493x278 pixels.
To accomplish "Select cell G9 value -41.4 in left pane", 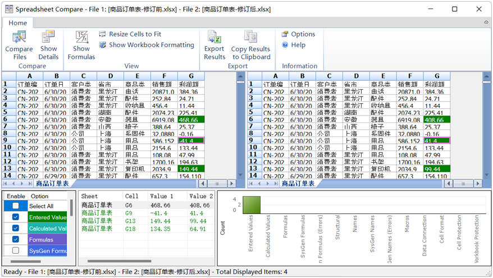I will pyautogui.click(x=191, y=140).
